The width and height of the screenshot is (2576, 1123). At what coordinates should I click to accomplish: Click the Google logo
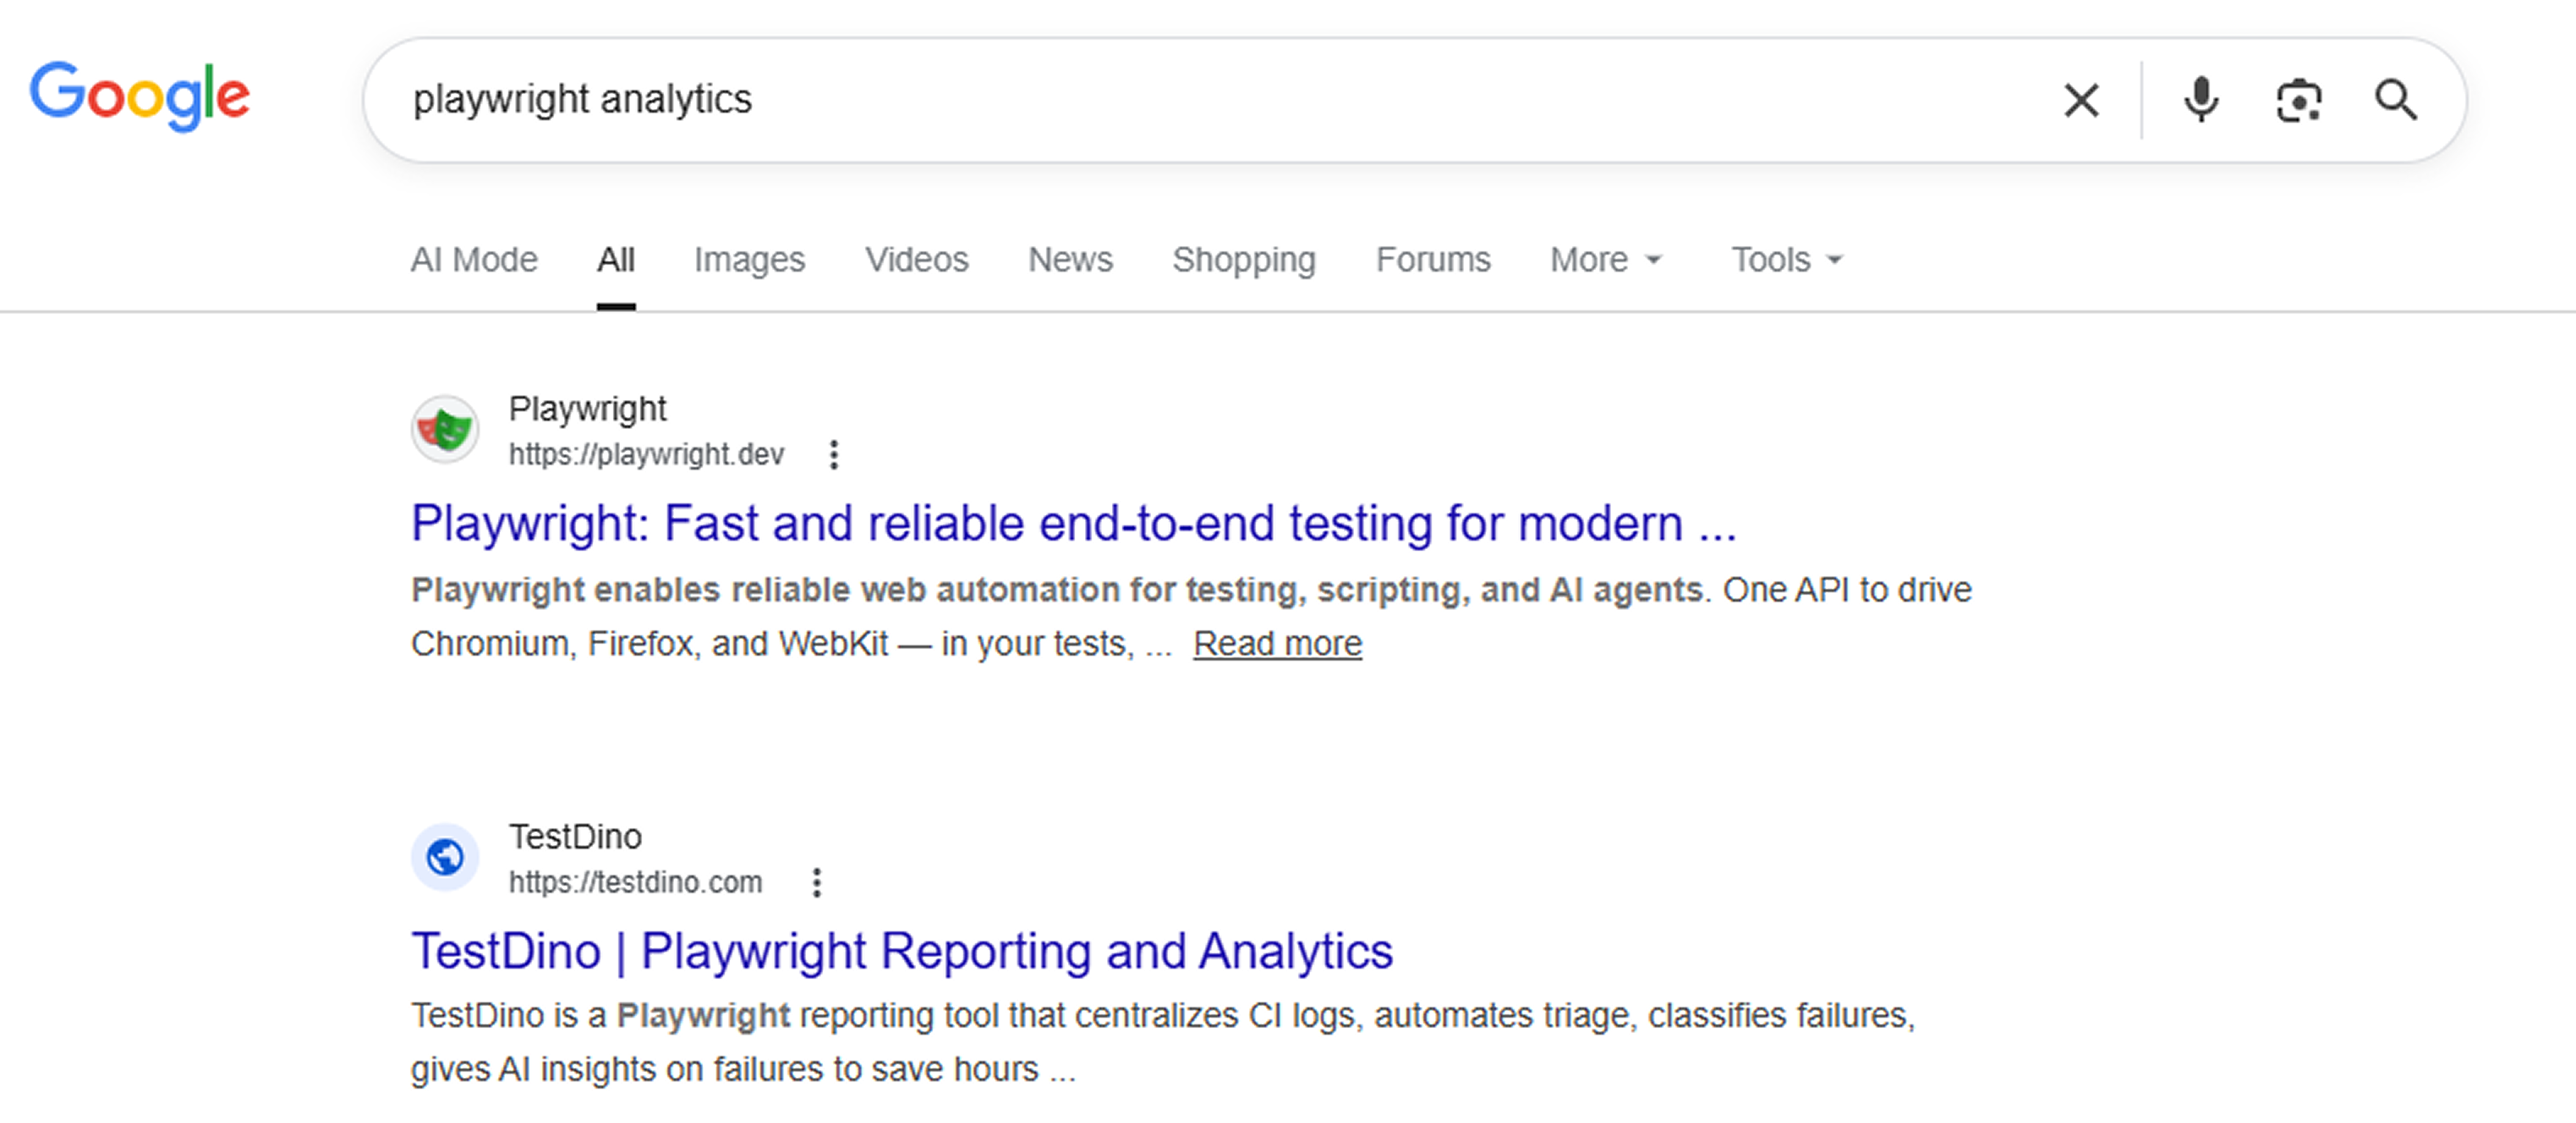139,96
